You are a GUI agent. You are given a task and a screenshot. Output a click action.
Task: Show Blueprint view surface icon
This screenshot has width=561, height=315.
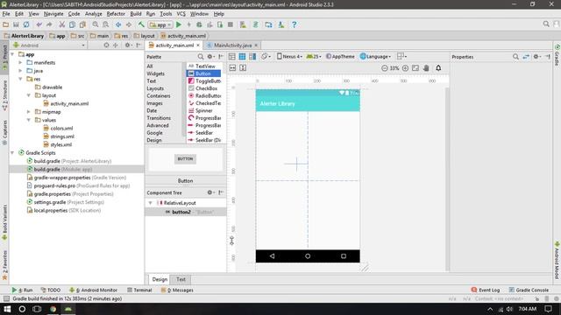[x=242, y=56]
